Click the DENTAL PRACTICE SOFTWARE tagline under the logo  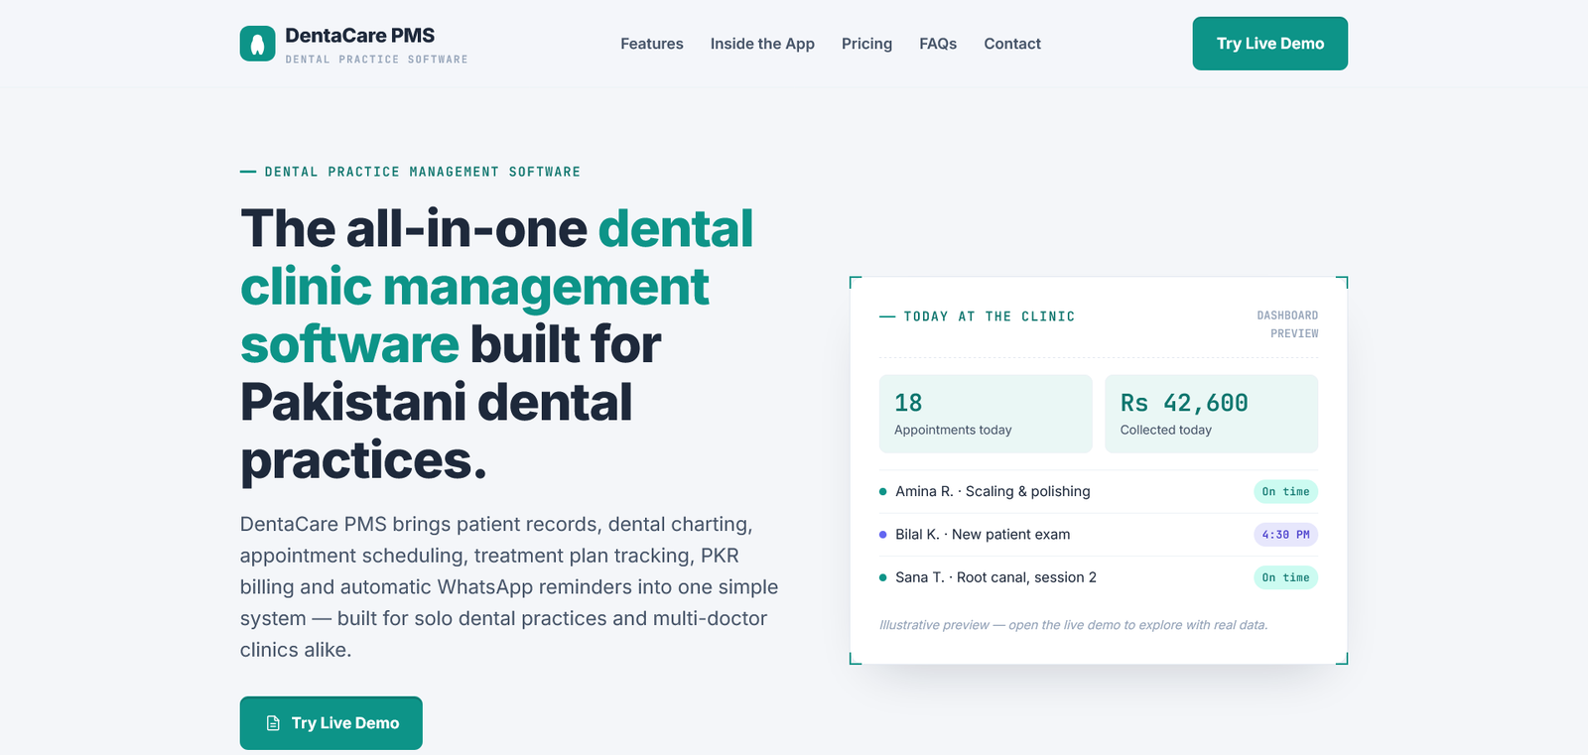376,60
